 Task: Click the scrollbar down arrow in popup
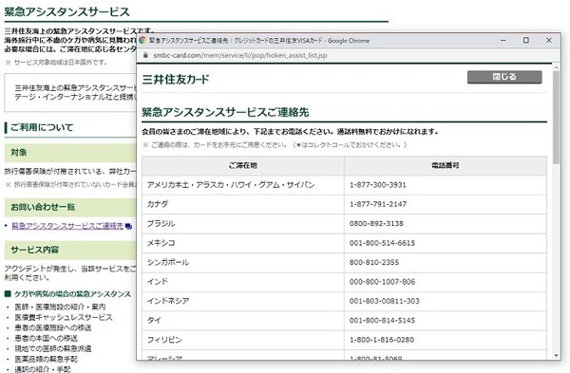pos(556,355)
